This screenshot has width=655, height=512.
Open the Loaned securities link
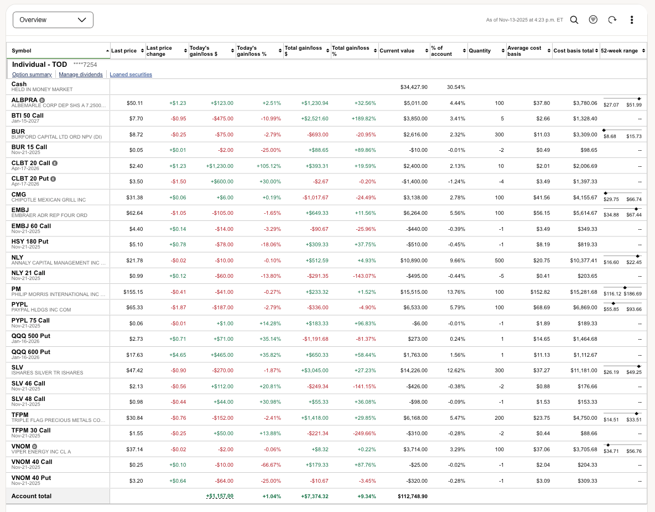tap(131, 75)
